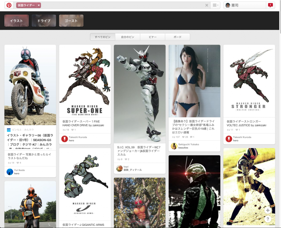The height and width of the screenshot is (228, 281).
Task: Click the floating plus add button
Action: [268, 210]
